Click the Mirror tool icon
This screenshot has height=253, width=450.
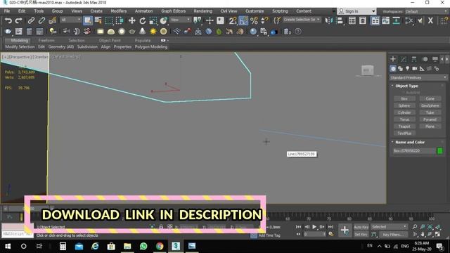click(x=329, y=20)
